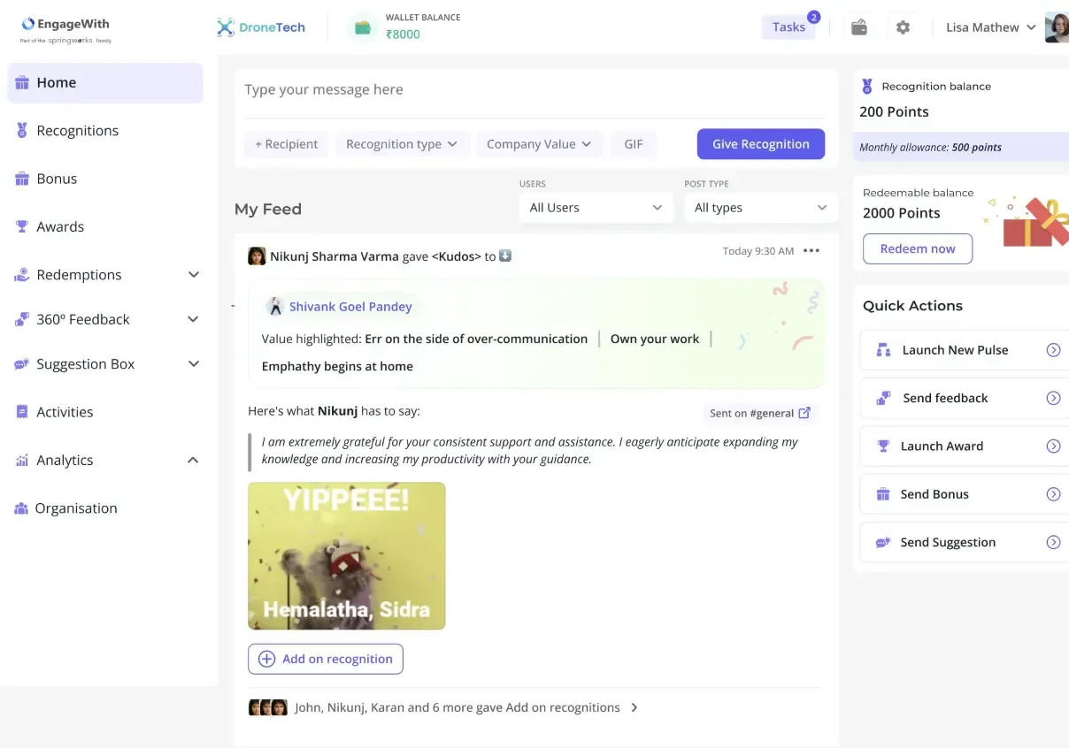
Task: Click 'Monthly allowance: 500 points' text
Action: coord(931,148)
